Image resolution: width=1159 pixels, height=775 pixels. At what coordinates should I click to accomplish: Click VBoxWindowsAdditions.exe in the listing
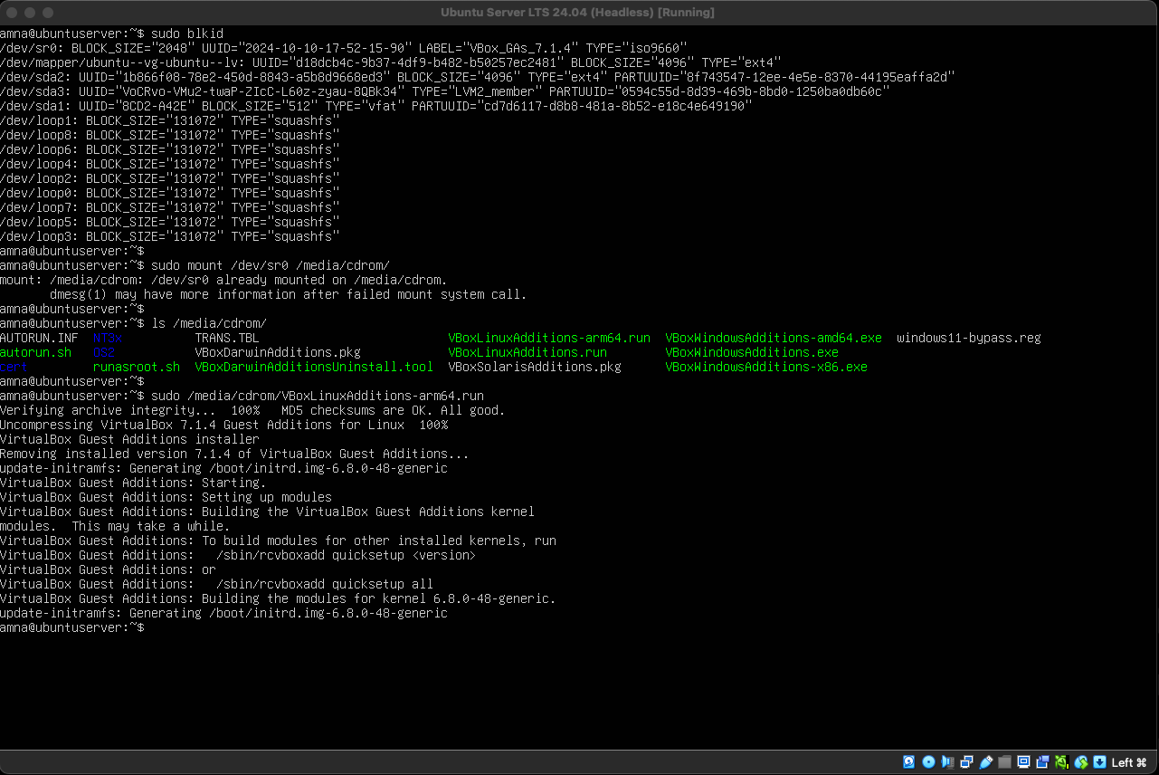point(752,352)
